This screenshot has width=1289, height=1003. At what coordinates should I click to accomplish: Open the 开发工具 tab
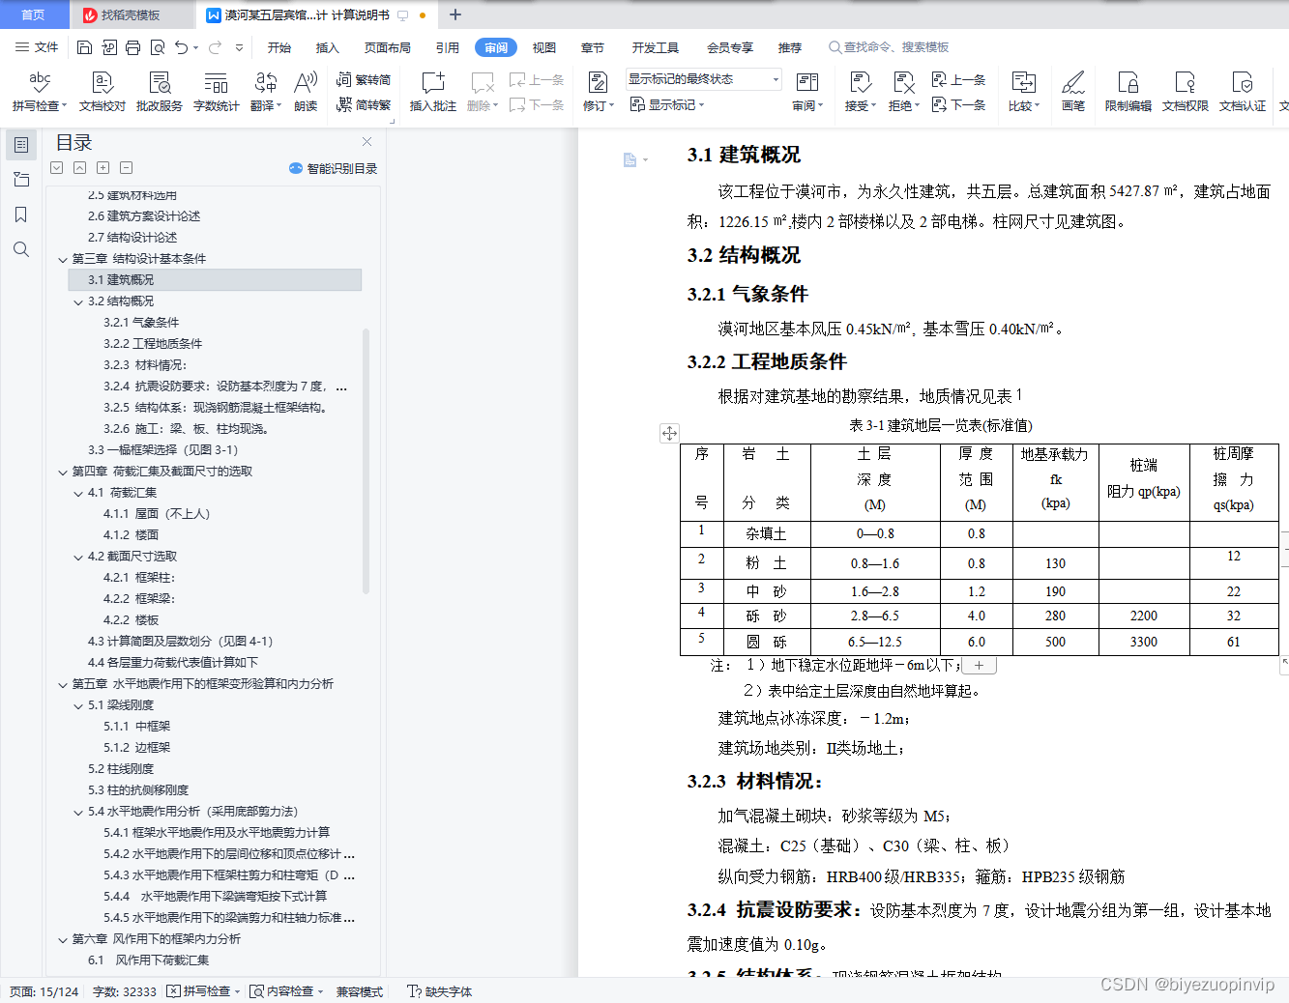tap(656, 47)
